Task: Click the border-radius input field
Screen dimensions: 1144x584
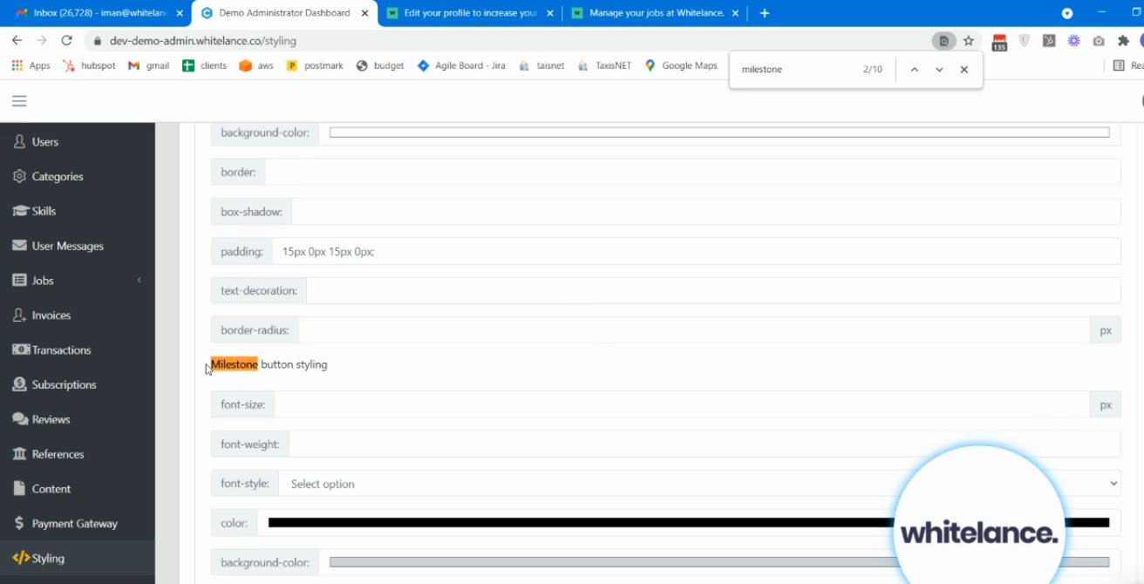Action: 694,330
